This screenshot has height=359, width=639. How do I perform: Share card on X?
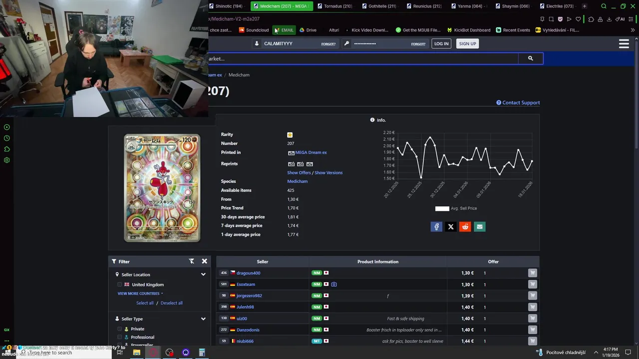click(x=451, y=227)
